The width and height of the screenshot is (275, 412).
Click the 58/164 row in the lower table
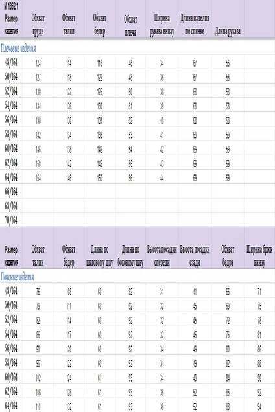(x=137, y=363)
